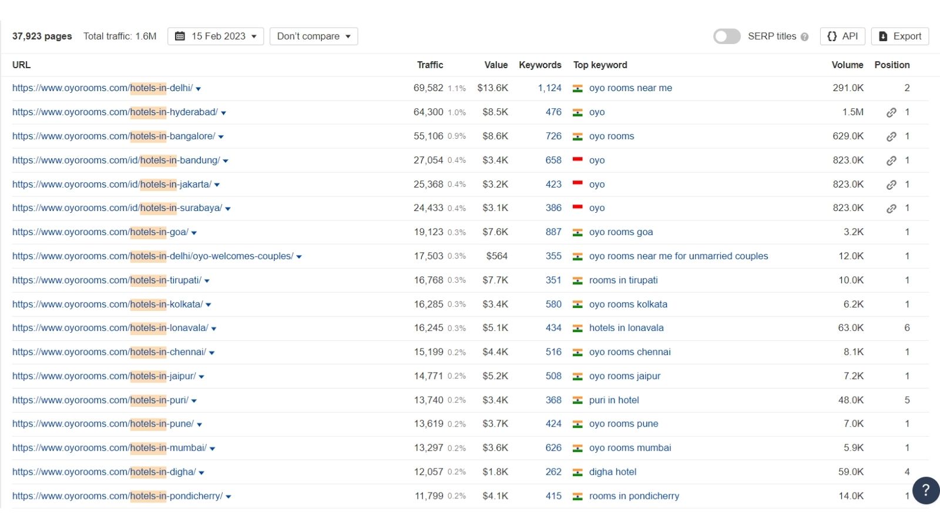Expand the hotels-in-pune URL dropdown arrow
Viewport: 940px width, 529px height.
click(x=199, y=424)
